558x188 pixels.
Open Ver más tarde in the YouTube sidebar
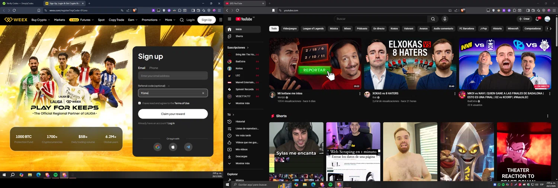[x=243, y=135]
